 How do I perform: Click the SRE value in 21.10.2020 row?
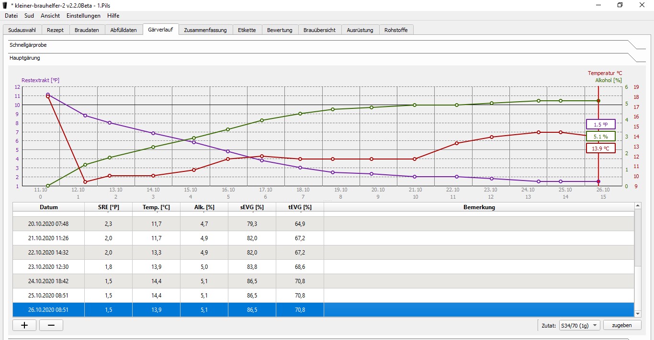[x=108, y=238]
